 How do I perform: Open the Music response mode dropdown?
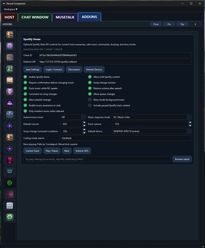152,117
